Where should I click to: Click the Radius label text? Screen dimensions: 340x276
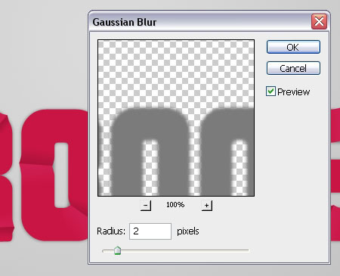click(111, 231)
